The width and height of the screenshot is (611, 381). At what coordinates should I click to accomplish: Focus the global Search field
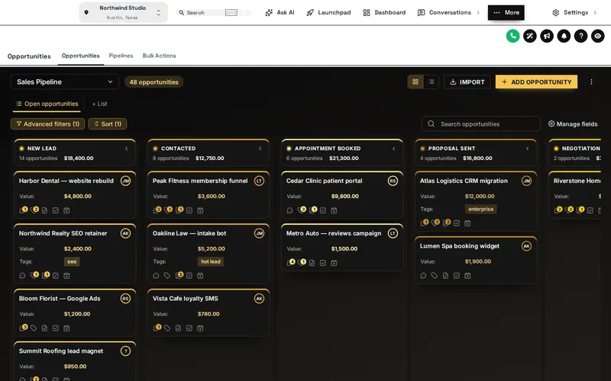pos(214,12)
